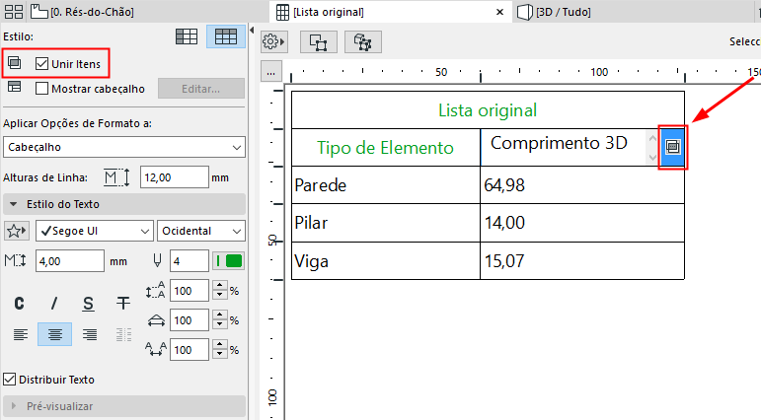Uncheck the Unir Itens checkbox
Viewport: 761px width, 420px height.
[41, 64]
